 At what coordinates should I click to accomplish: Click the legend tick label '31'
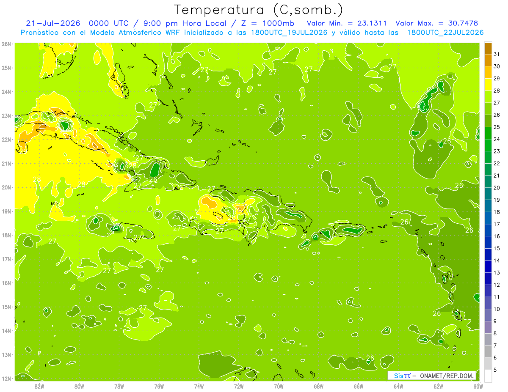[497, 55]
